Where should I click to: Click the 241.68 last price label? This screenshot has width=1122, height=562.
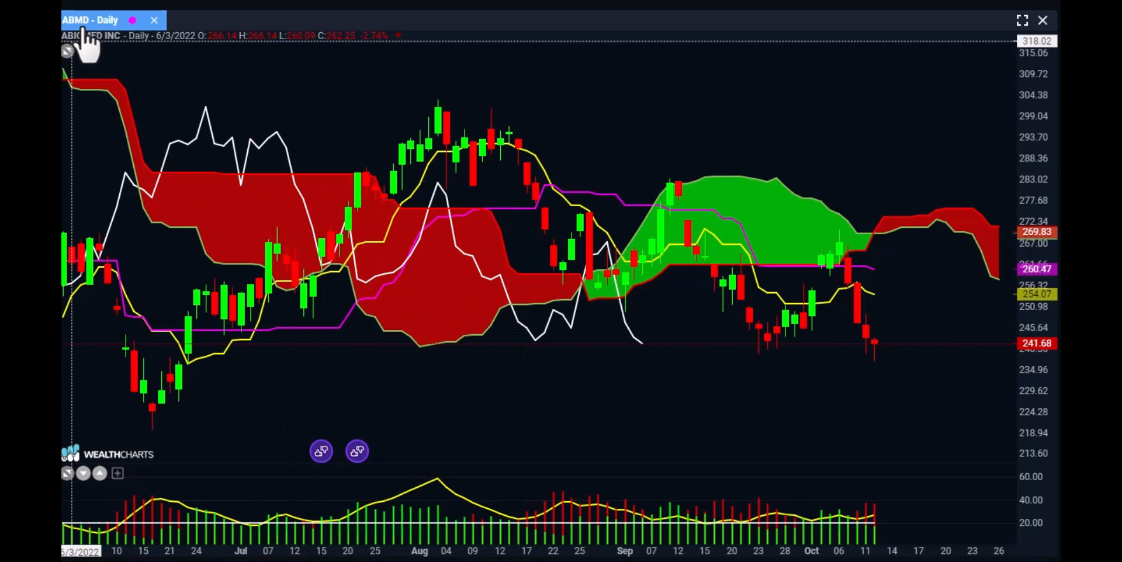point(1037,344)
